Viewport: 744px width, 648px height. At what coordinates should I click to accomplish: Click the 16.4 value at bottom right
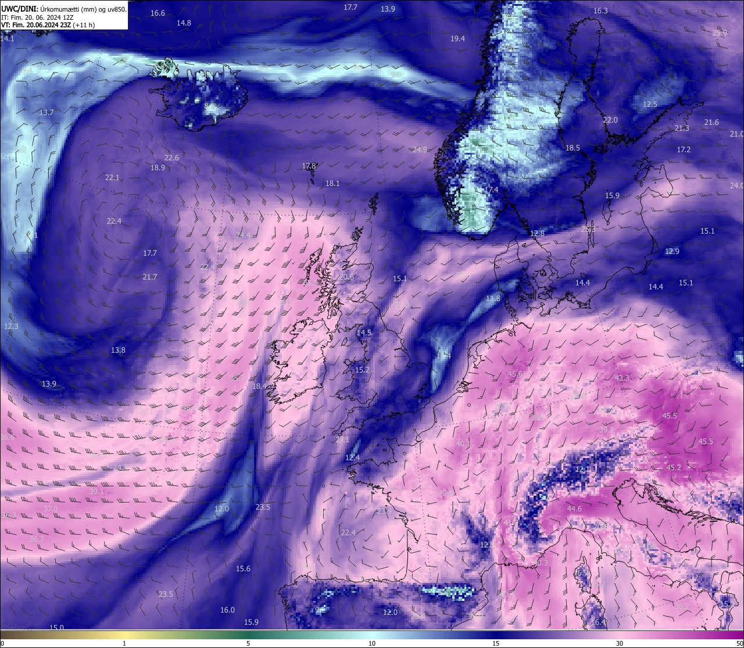598,622
